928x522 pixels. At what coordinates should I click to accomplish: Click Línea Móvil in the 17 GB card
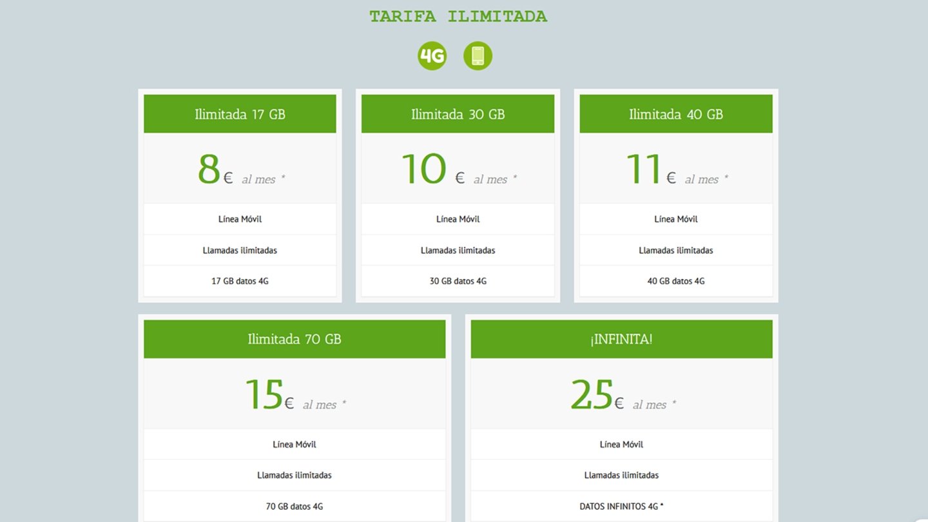coord(240,219)
